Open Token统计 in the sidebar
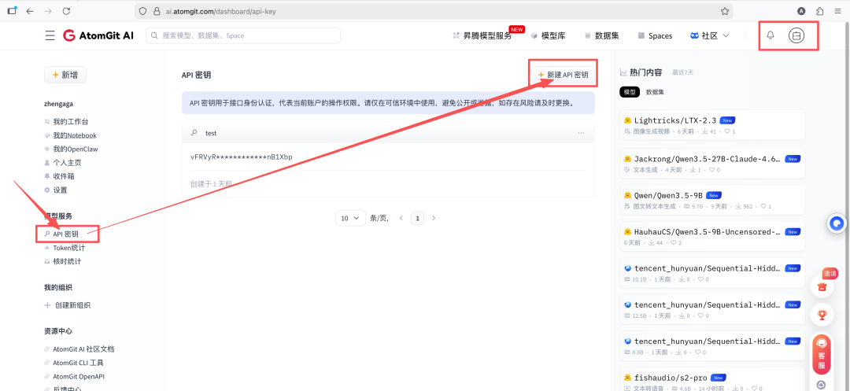 coord(65,248)
